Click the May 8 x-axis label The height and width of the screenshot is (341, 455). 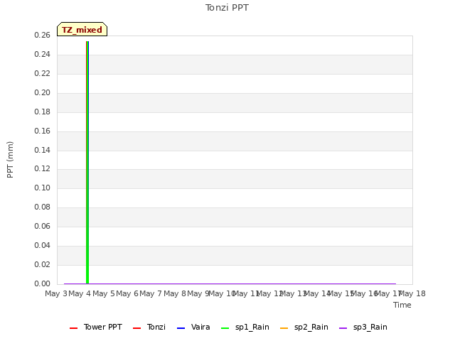(175, 293)
